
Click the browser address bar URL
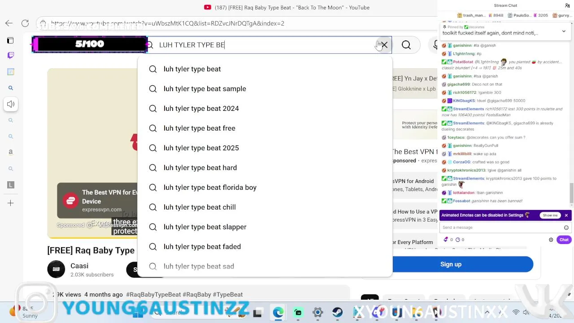167,23
